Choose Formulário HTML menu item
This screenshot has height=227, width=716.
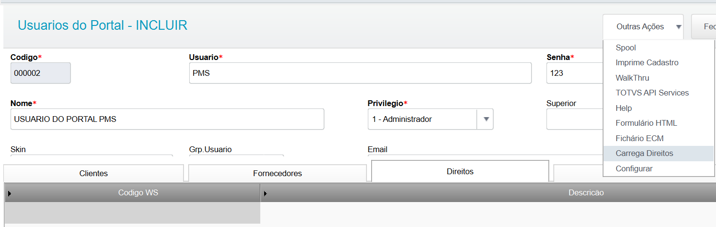pyautogui.click(x=646, y=123)
